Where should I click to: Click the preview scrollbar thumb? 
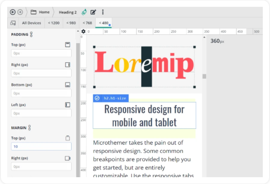pos(204,76)
